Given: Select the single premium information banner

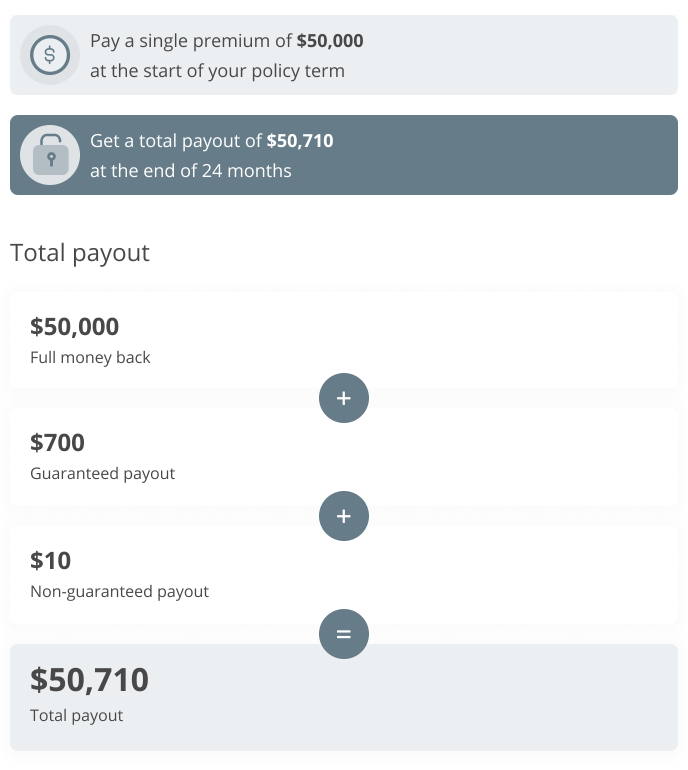Looking at the screenshot, I should point(344,55).
